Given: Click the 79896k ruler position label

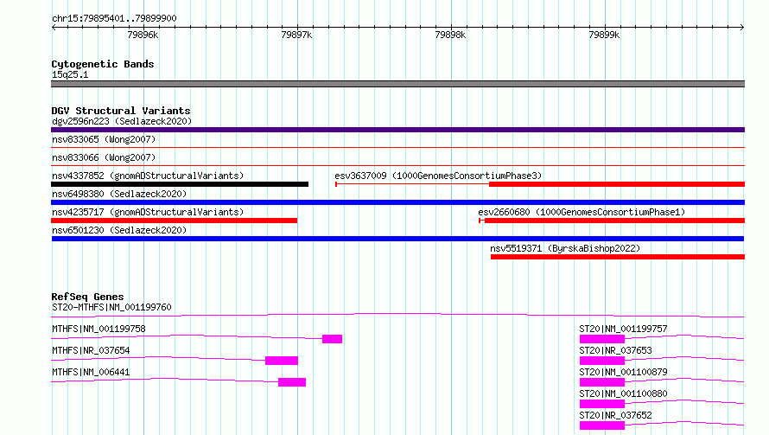Looking at the screenshot, I should coord(143,35).
